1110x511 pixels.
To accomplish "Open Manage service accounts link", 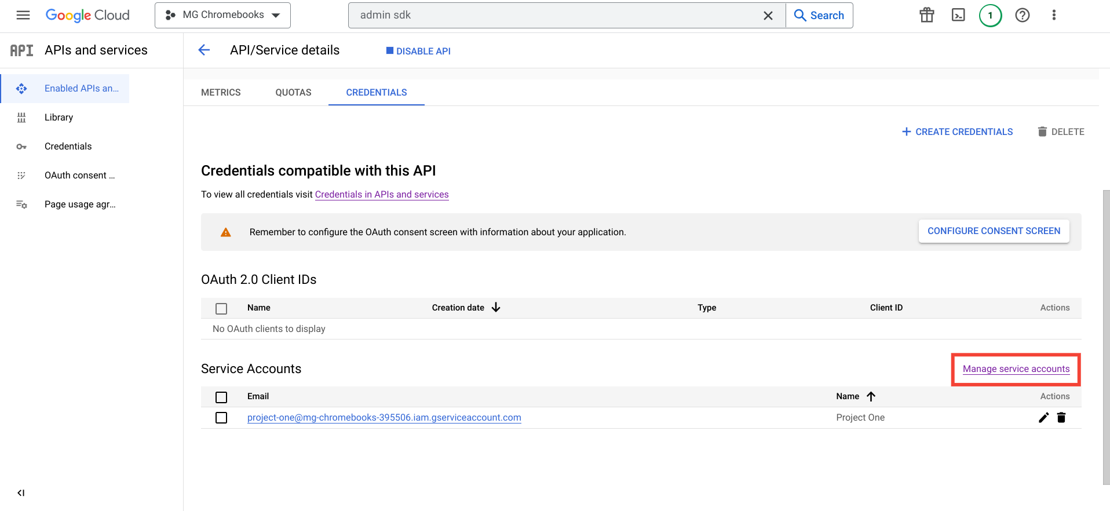I will [x=1016, y=369].
